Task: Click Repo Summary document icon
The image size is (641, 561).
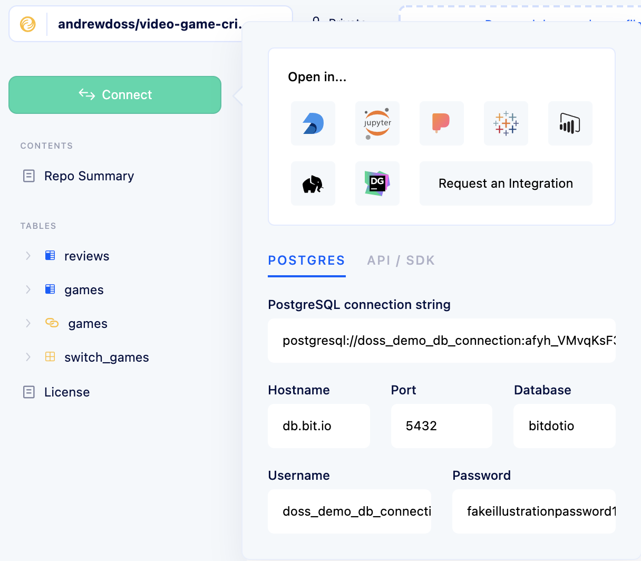Action: 29,176
